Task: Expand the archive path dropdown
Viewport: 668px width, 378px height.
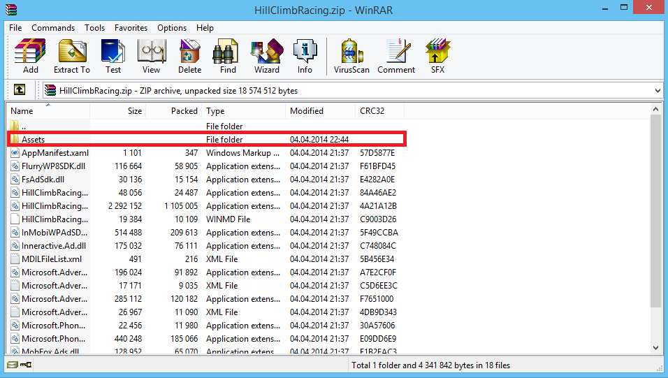Action: point(658,90)
